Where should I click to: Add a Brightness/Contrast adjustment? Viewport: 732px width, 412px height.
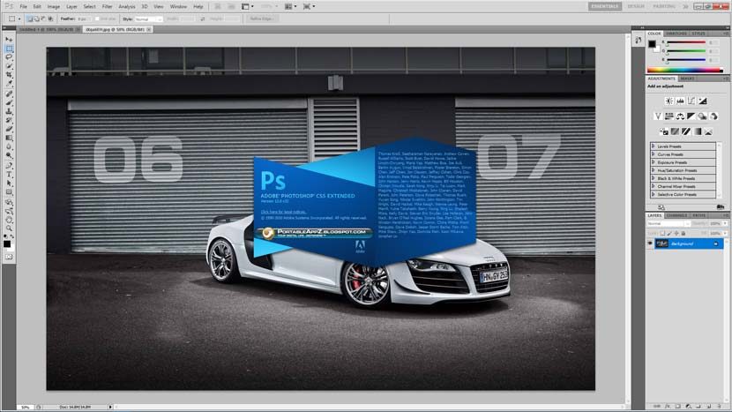pos(669,101)
